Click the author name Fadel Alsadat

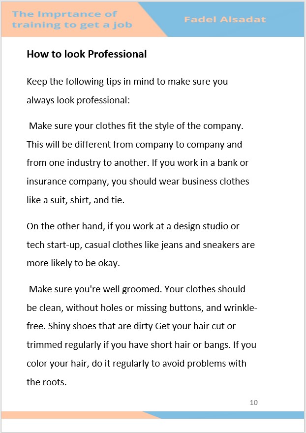(x=225, y=20)
